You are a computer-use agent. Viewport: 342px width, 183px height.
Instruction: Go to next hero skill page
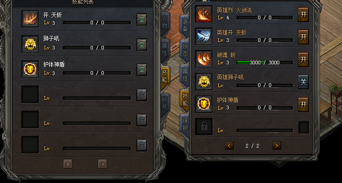click(277, 146)
